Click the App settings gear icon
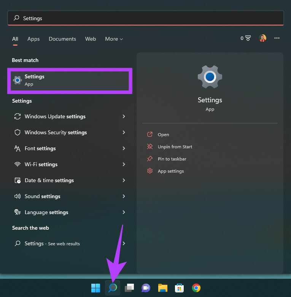 click(149, 171)
